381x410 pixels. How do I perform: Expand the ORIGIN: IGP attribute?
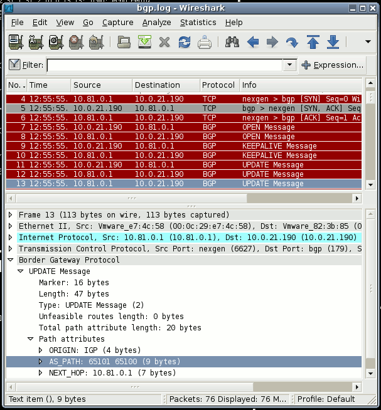click(x=41, y=350)
